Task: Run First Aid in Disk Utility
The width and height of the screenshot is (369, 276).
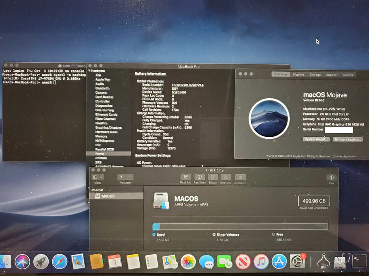Action: tap(185, 177)
